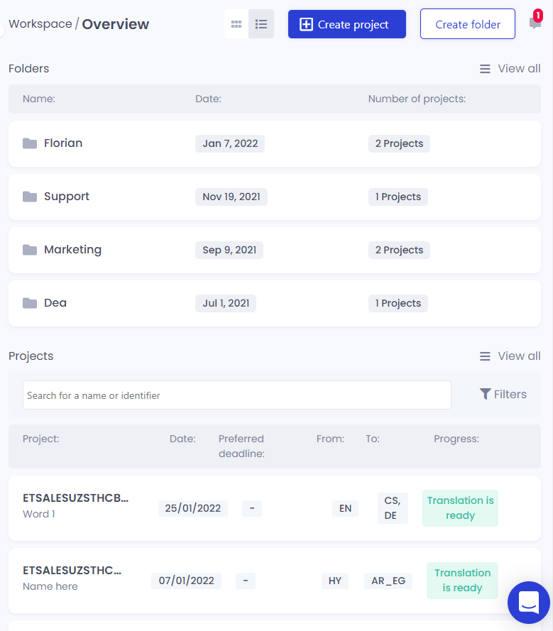Select the Dea folder icon
The height and width of the screenshot is (631, 553).
(x=30, y=303)
